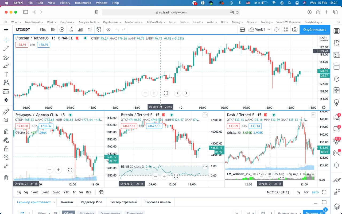Screen dimensions: 342x214
Task: Toggle logarithmic scale лог
Action: click(x=306, y=192)
